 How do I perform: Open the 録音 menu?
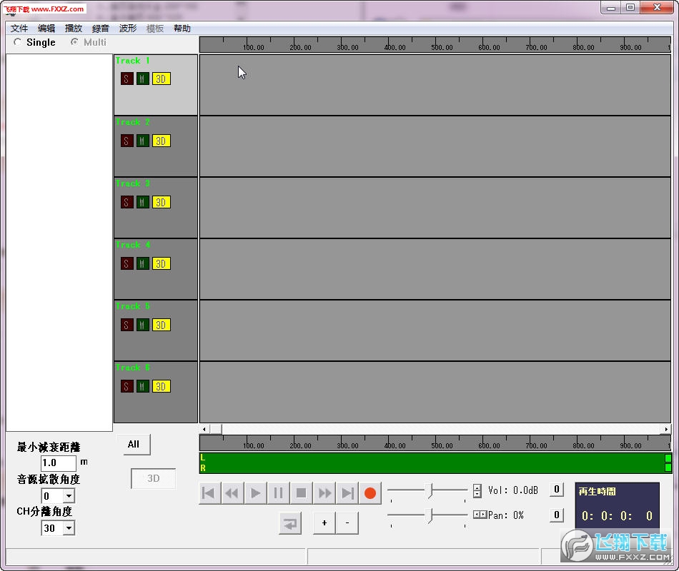pyautogui.click(x=101, y=29)
